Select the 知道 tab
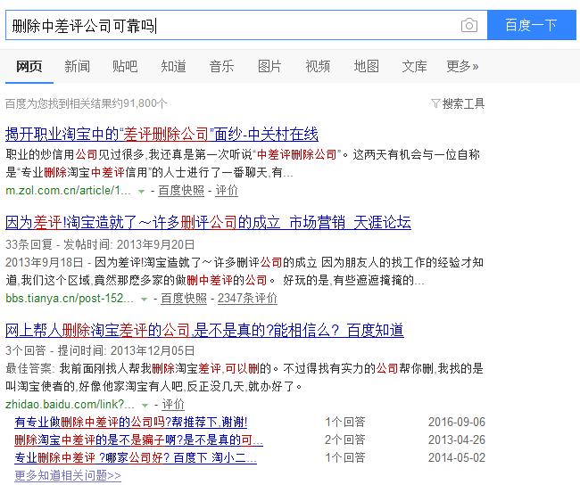This screenshot has width=580, height=493. (173, 66)
